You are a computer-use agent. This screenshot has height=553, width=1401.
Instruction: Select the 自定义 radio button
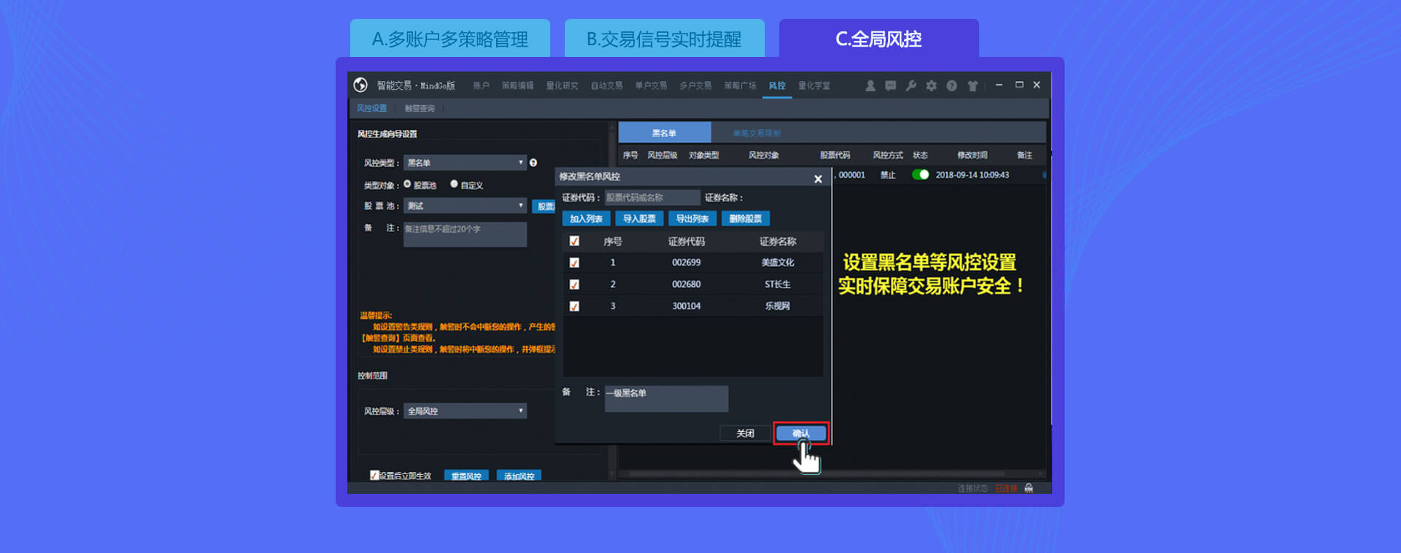(454, 185)
